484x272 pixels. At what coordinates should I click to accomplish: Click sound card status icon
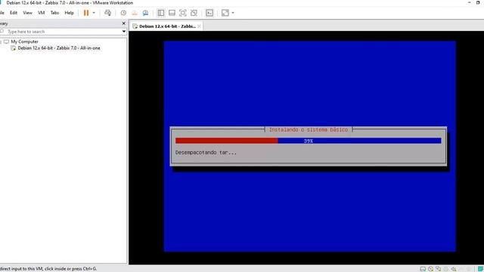click(454, 269)
